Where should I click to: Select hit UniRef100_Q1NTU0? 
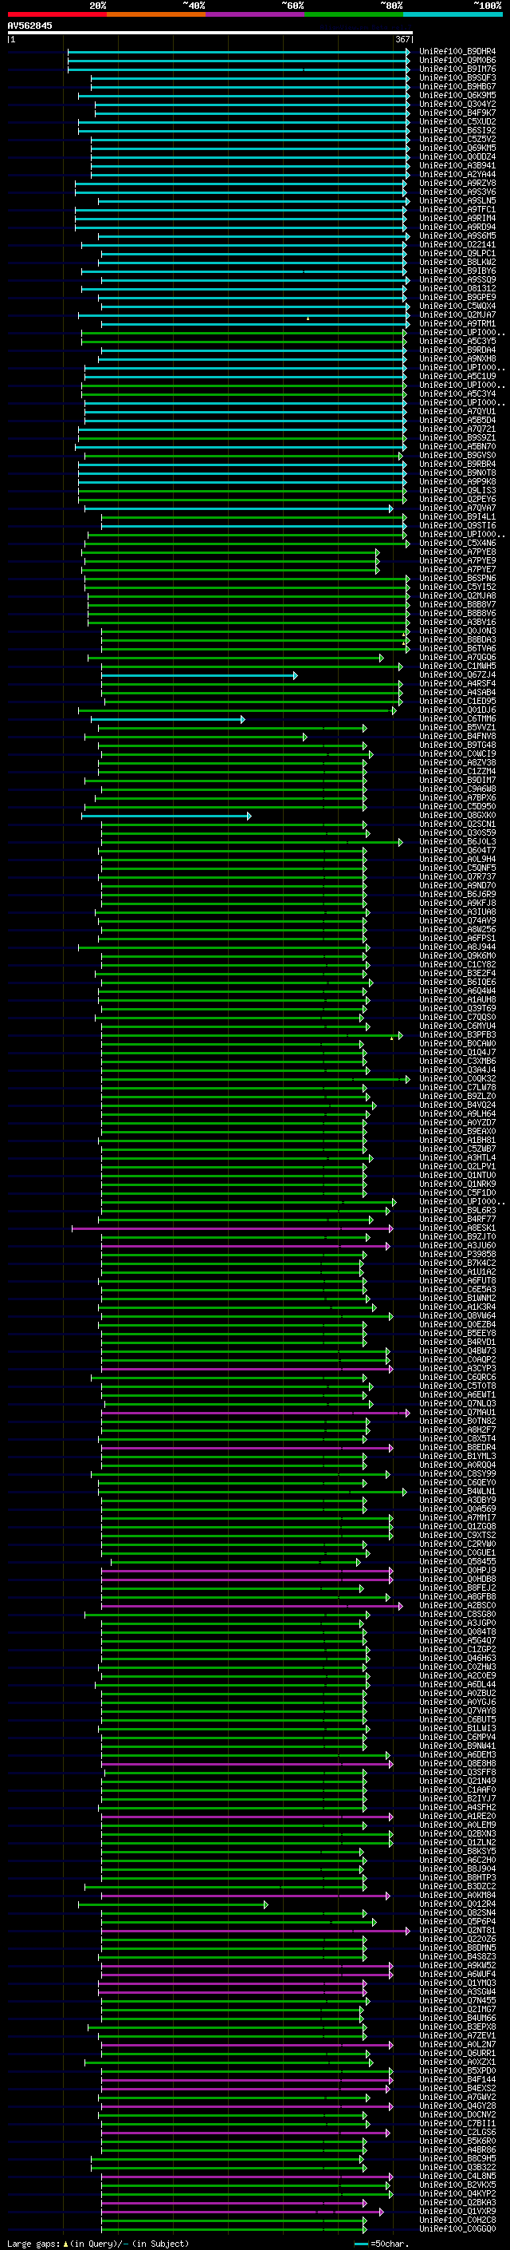pos(457,1175)
